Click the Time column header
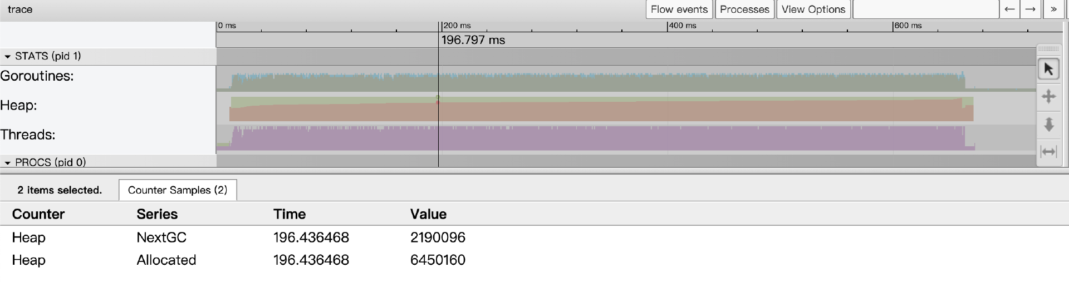This screenshot has width=1069, height=282. click(290, 214)
